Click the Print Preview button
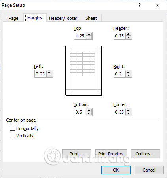Screen dimensions: 167x178 pos(111,154)
